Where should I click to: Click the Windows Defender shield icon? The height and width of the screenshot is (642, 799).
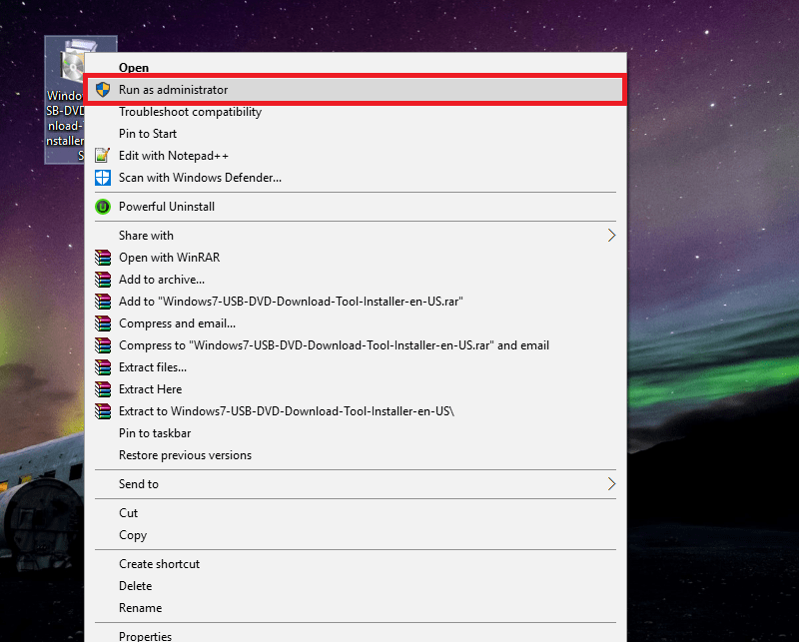coord(103,178)
